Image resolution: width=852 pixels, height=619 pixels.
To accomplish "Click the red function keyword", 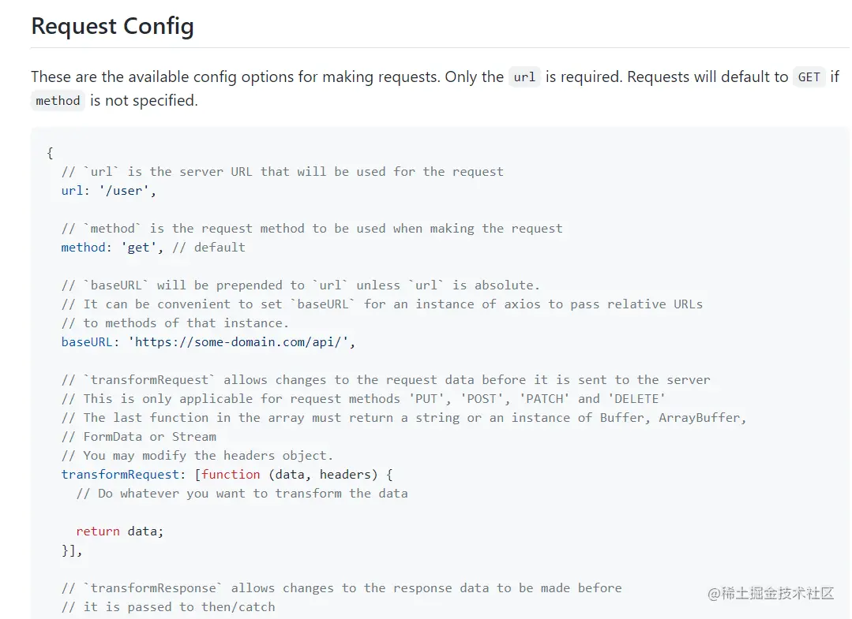I will [231, 474].
